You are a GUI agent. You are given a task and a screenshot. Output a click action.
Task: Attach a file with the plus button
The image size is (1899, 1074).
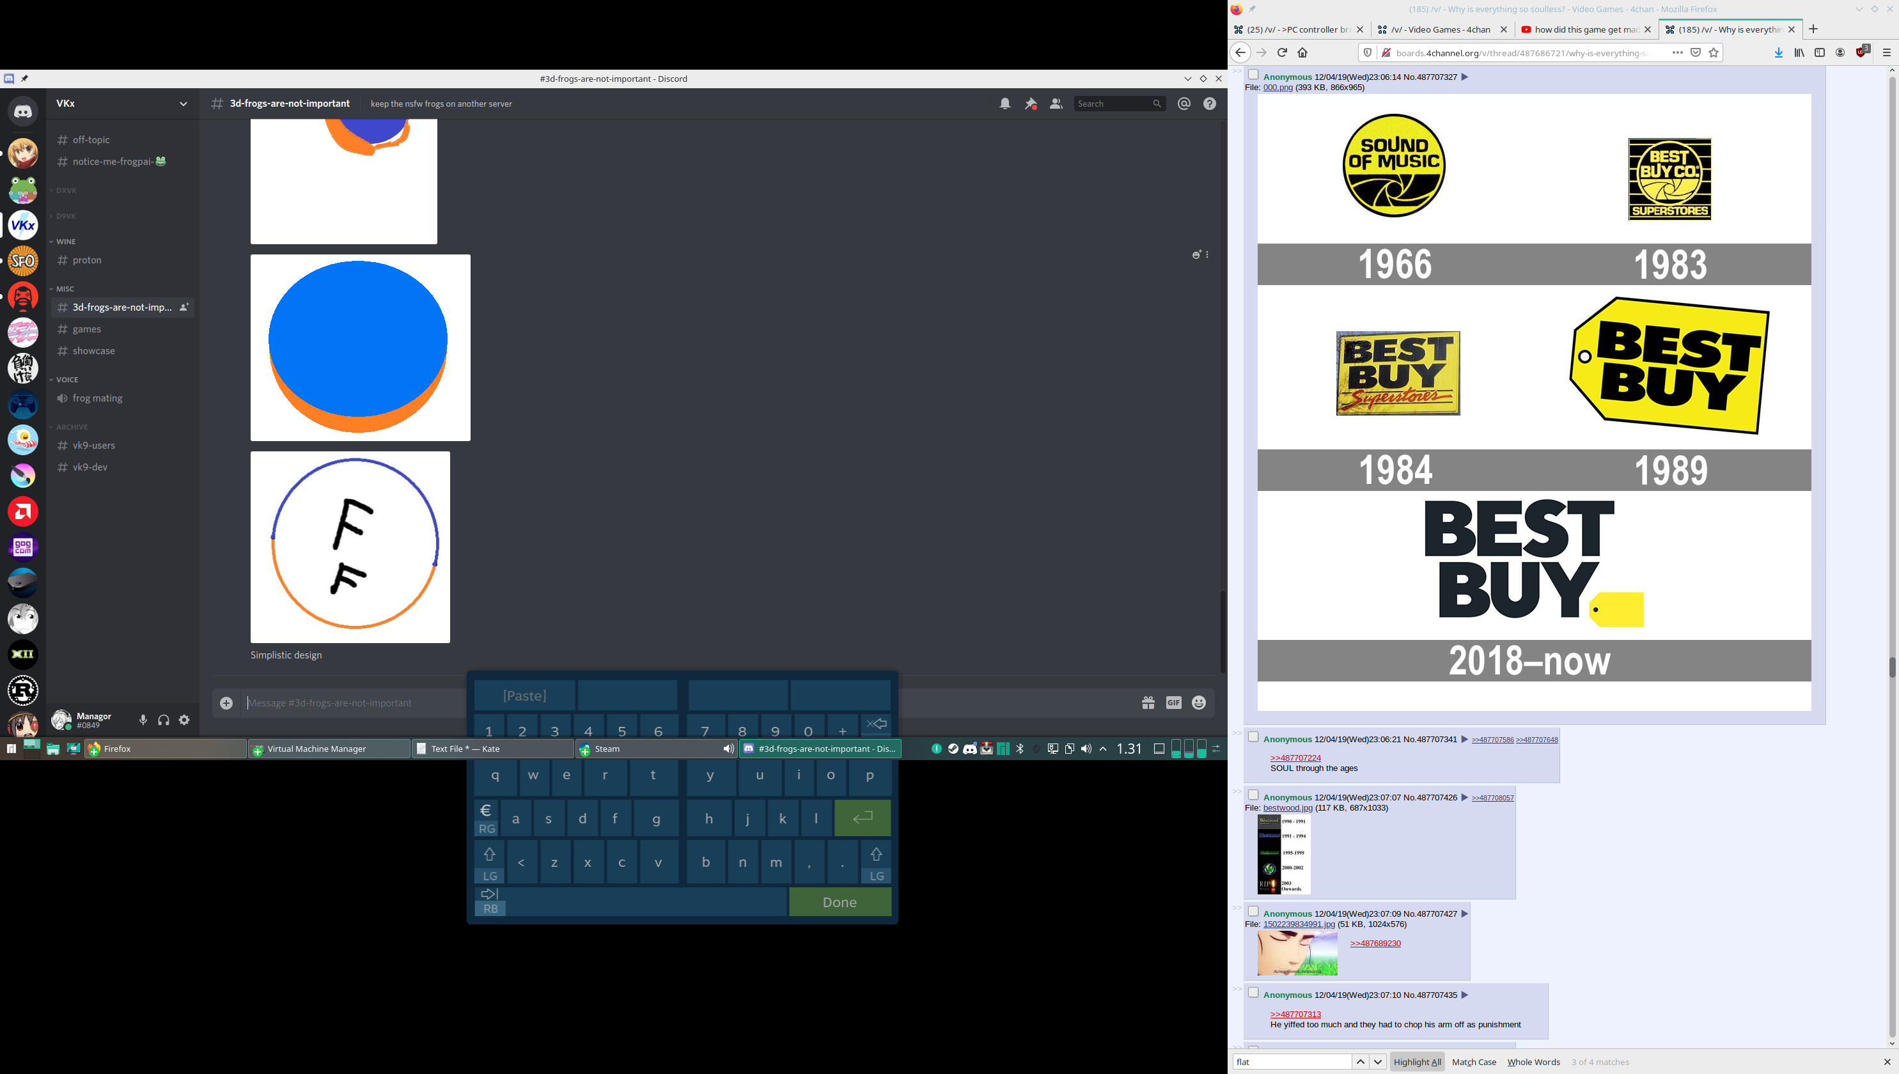tap(226, 703)
